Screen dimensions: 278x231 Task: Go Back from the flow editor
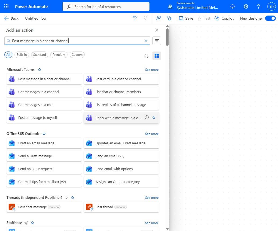11,18
